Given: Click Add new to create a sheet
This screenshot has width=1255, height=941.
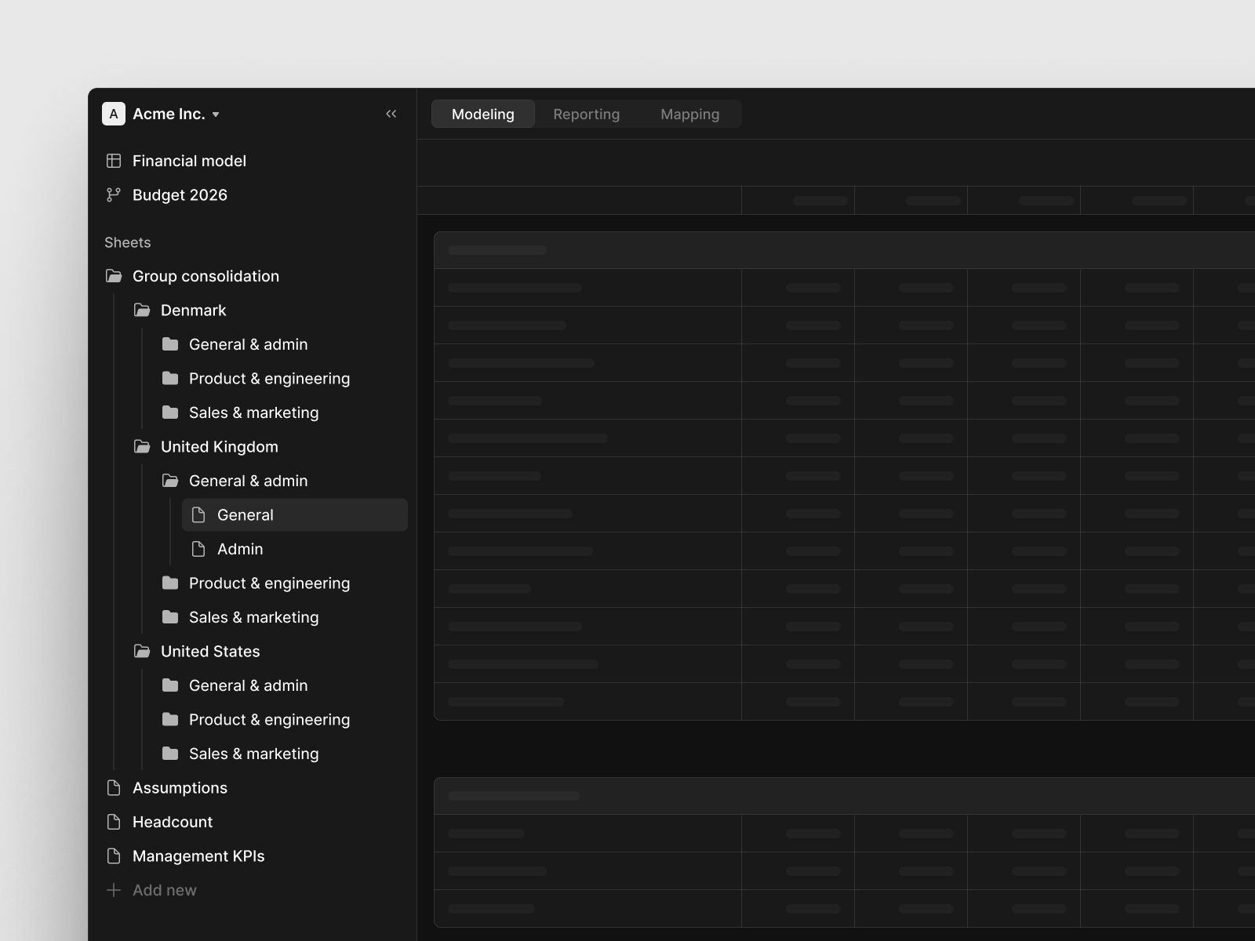Looking at the screenshot, I should 165,890.
